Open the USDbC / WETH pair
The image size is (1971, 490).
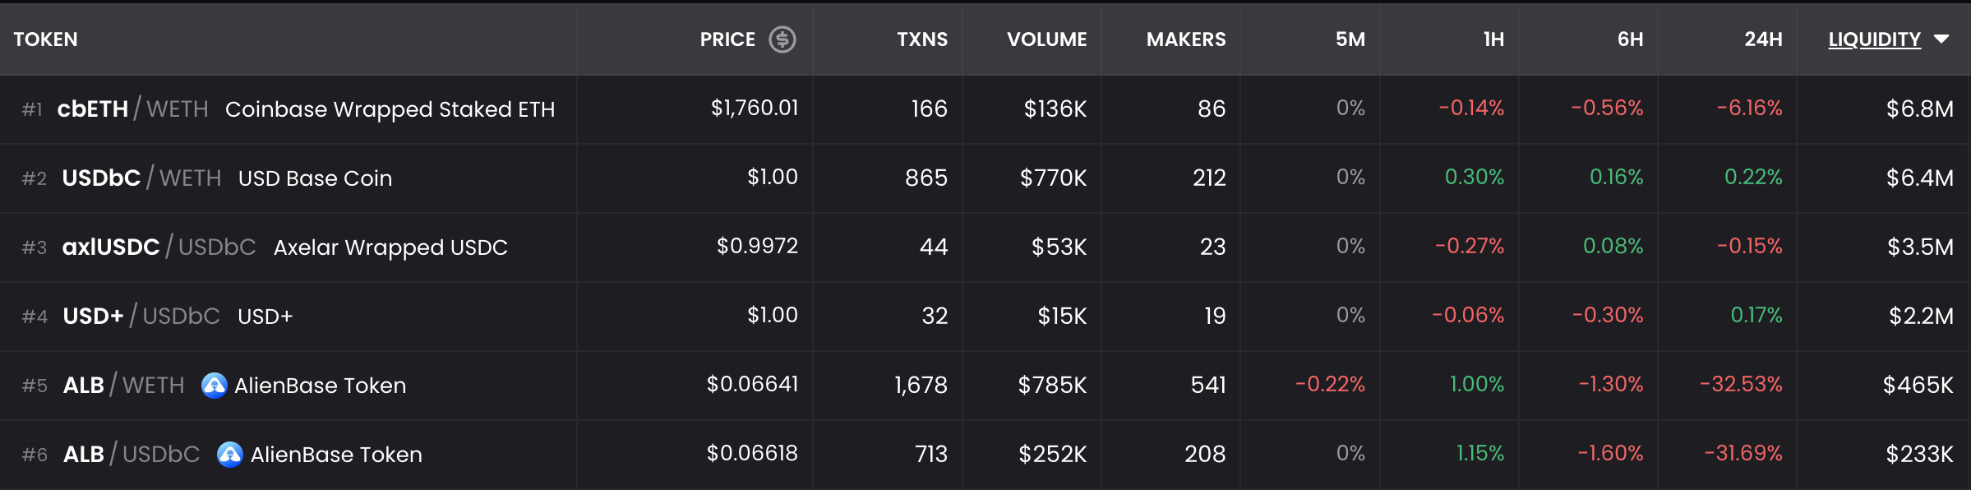tap(141, 178)
